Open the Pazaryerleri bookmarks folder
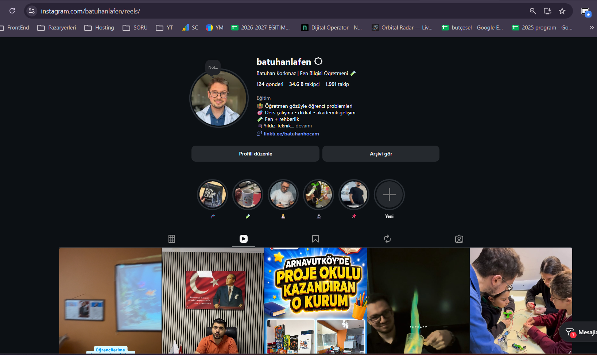The height and width of the screenshot is (355, 597). click(x=57, y=28)
